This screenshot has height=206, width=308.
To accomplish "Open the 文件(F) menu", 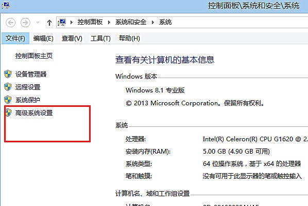I will (15, 38).
